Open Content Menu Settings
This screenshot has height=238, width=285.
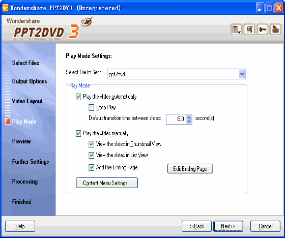[107, 183]
